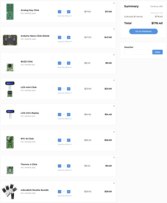
Task: Increase quantity of RTC 10 Click
Action: (x=69, y=140)
